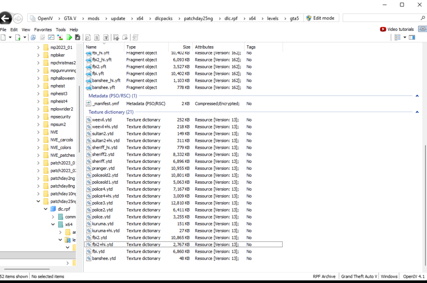Click the New blank page toolbar icon
Image resolution: width=427 pixels, height=283 pixels.
point(3,37)
